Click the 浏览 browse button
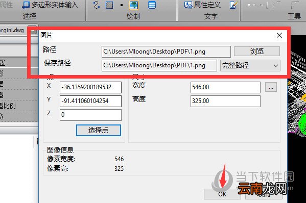The image size is (306, 203). click(x=257, y=51)
